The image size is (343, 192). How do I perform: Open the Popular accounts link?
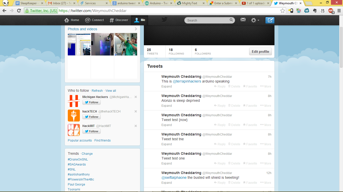click(x=80, y=140)
